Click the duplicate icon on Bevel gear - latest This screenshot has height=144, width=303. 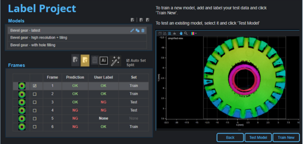click(x=138, y=30)
